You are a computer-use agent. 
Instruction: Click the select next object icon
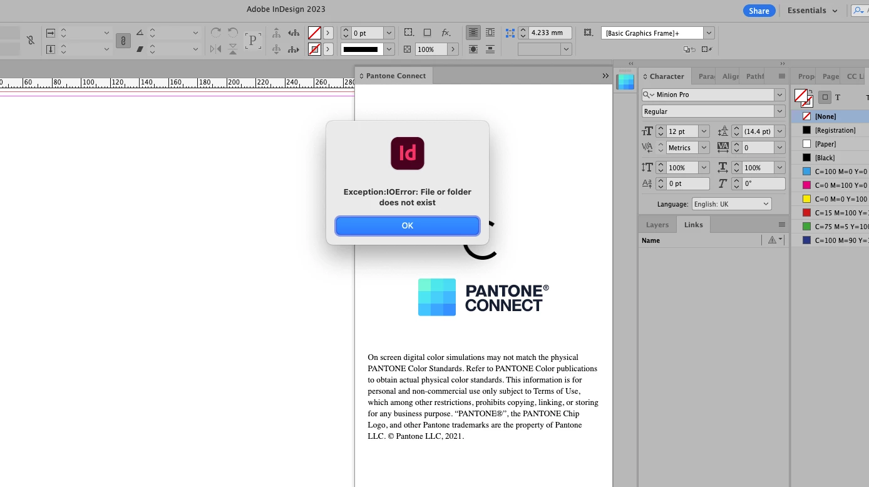tap(294, 49)
